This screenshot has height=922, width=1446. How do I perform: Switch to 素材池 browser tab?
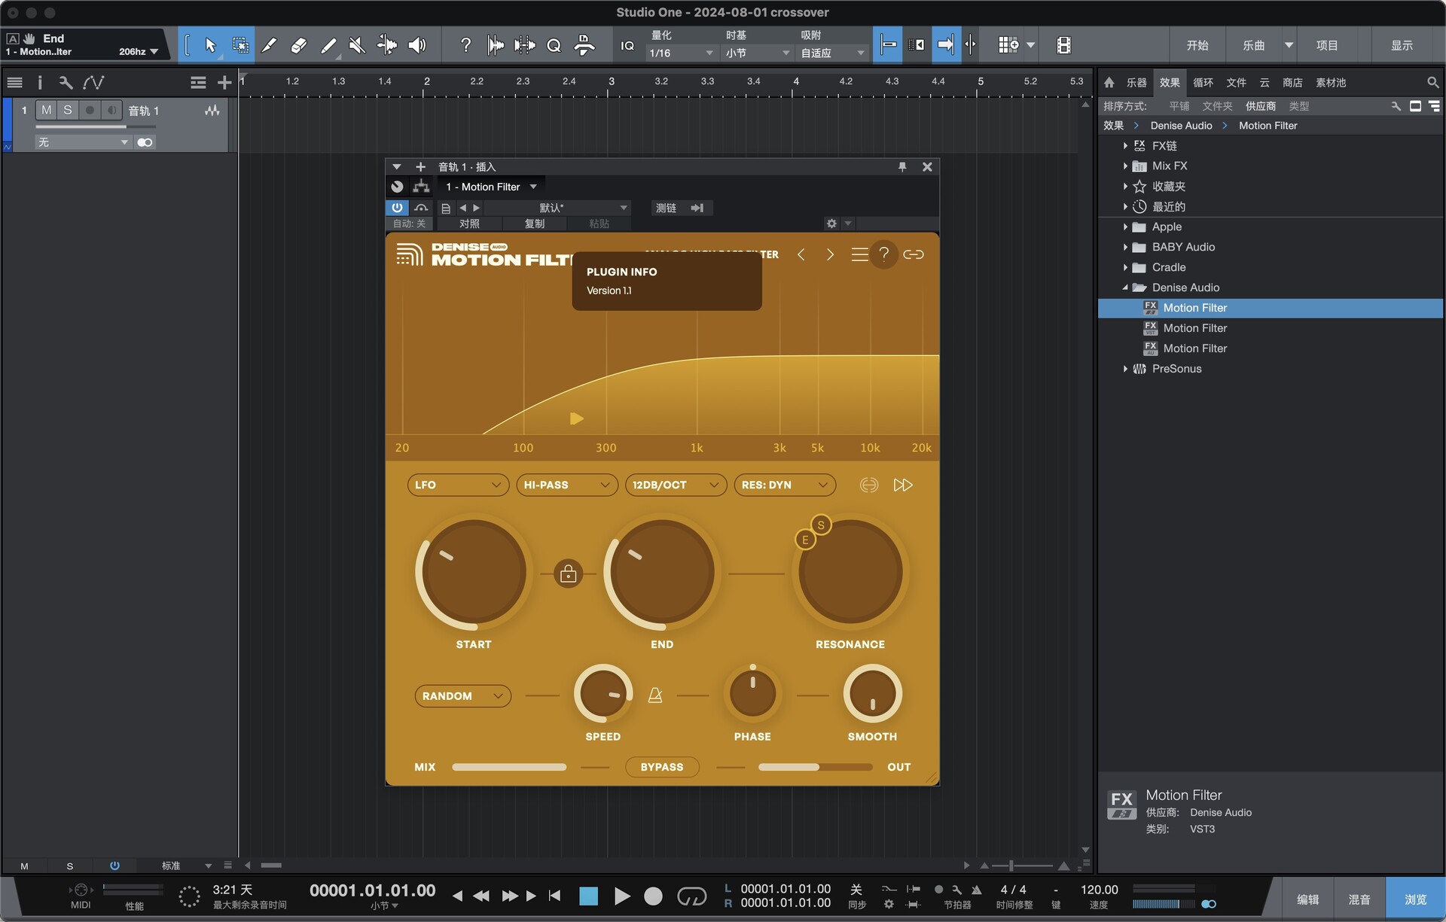1331,83
